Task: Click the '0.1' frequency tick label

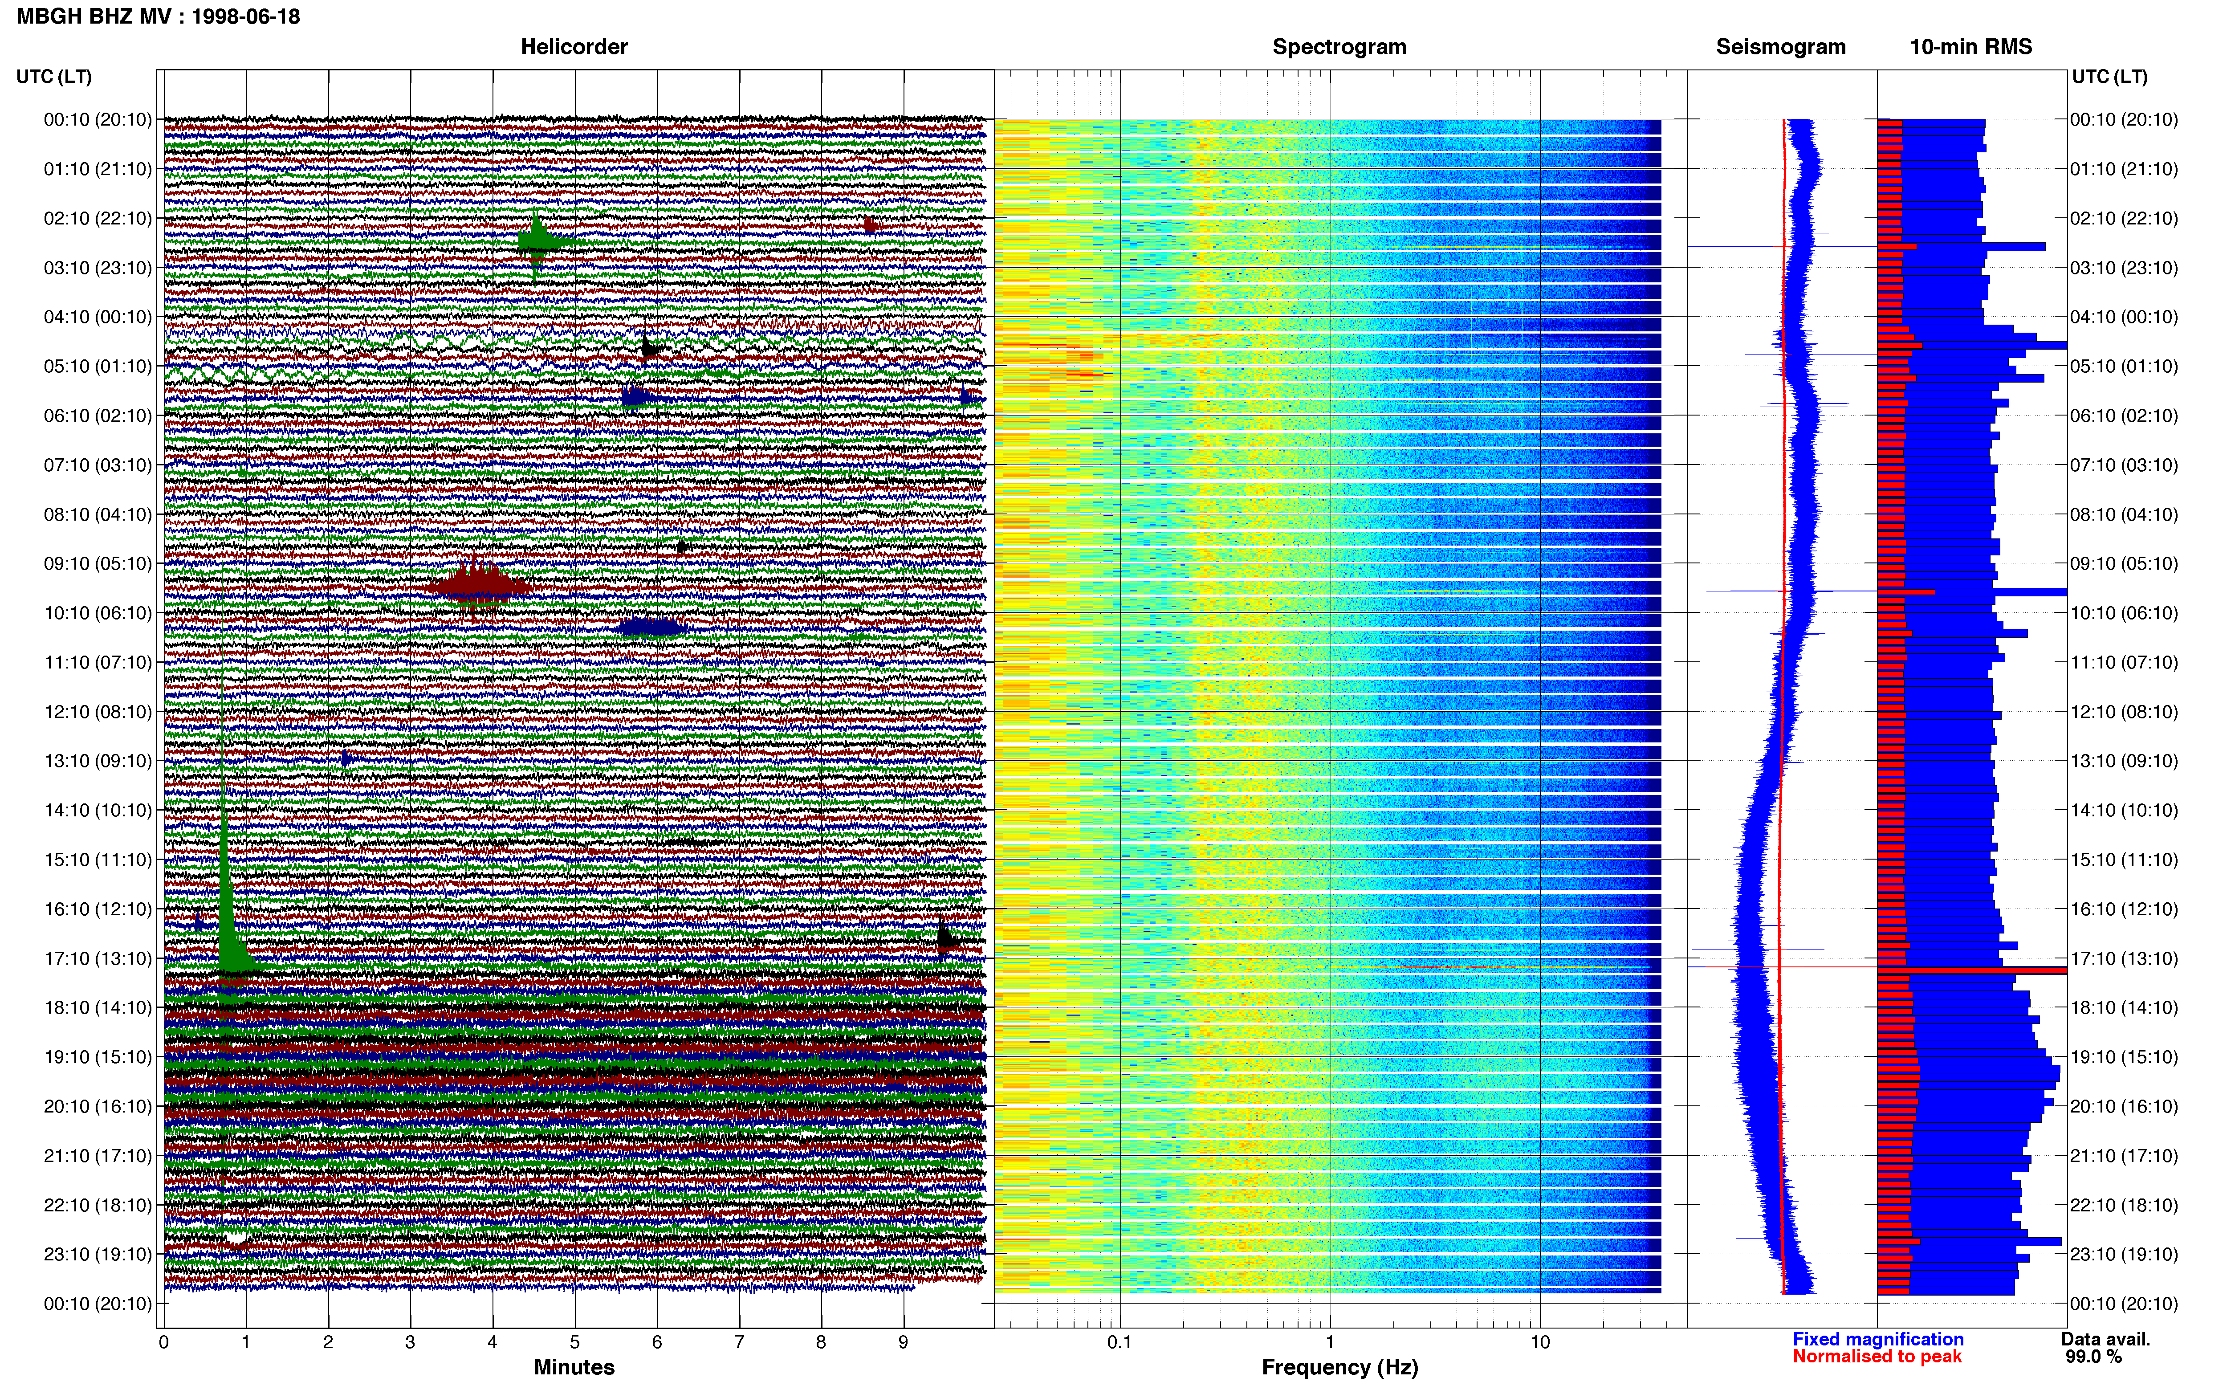Action: (x=1120, y=1342)
